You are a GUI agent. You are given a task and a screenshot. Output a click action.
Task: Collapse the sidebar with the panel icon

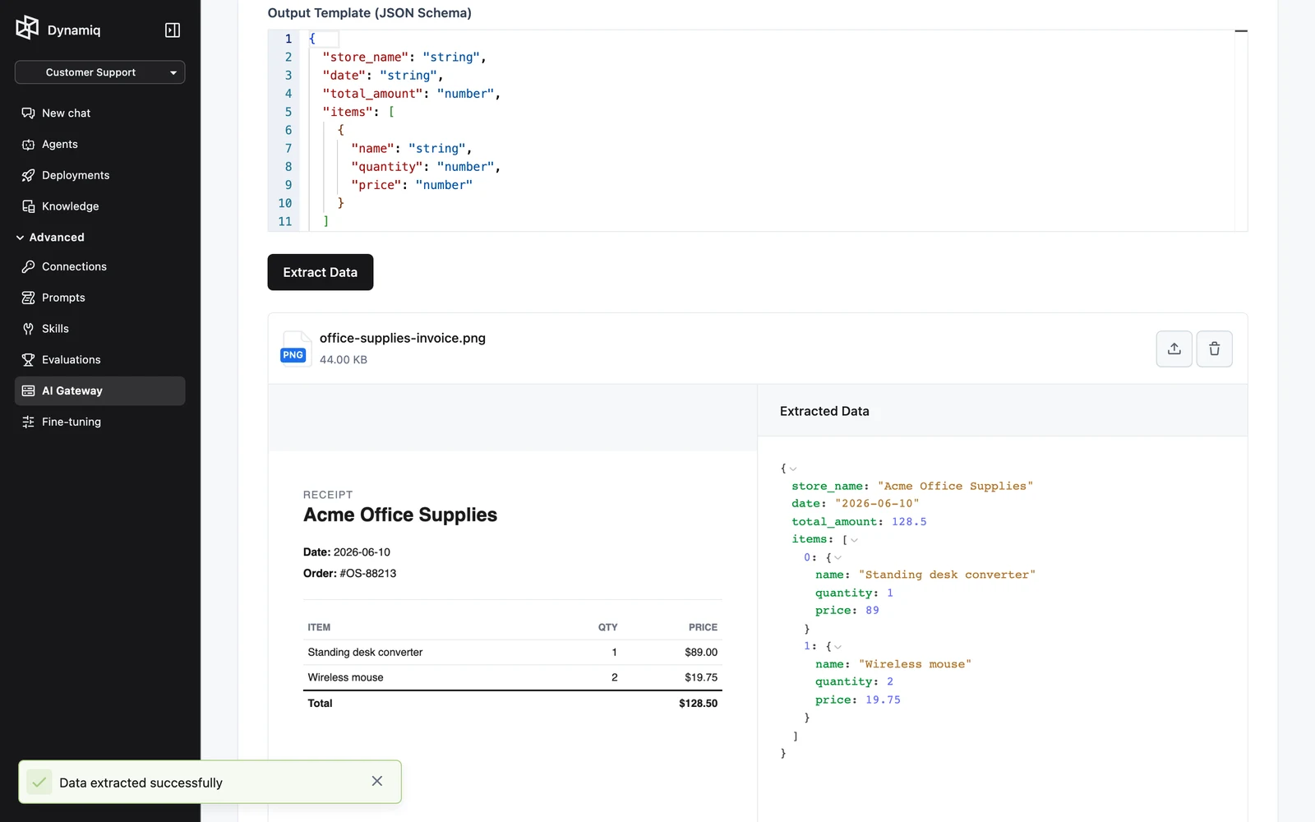click(x=173, y=30)
